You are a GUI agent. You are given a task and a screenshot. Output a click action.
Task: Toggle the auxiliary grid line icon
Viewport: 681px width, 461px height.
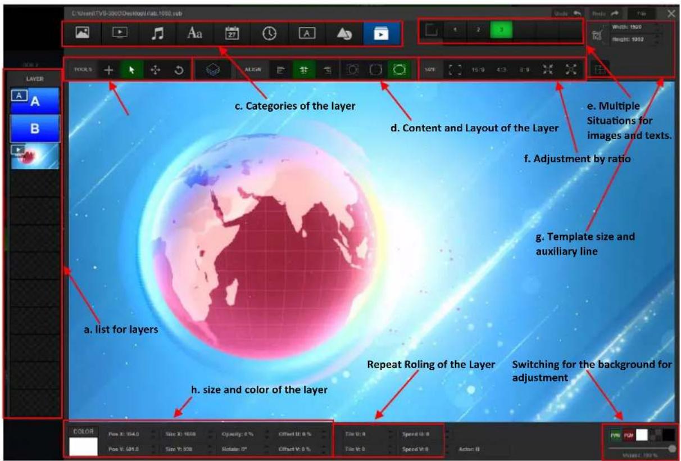pos(599,70)
